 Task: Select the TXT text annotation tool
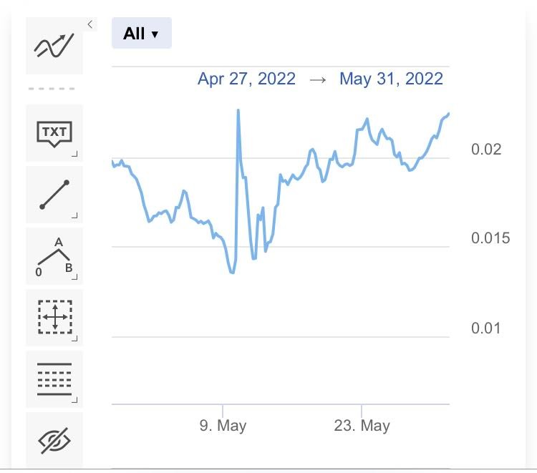click(54, 133)
